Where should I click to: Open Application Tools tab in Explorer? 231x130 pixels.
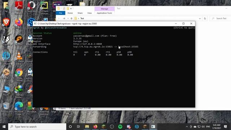click(x=104, y=13)
